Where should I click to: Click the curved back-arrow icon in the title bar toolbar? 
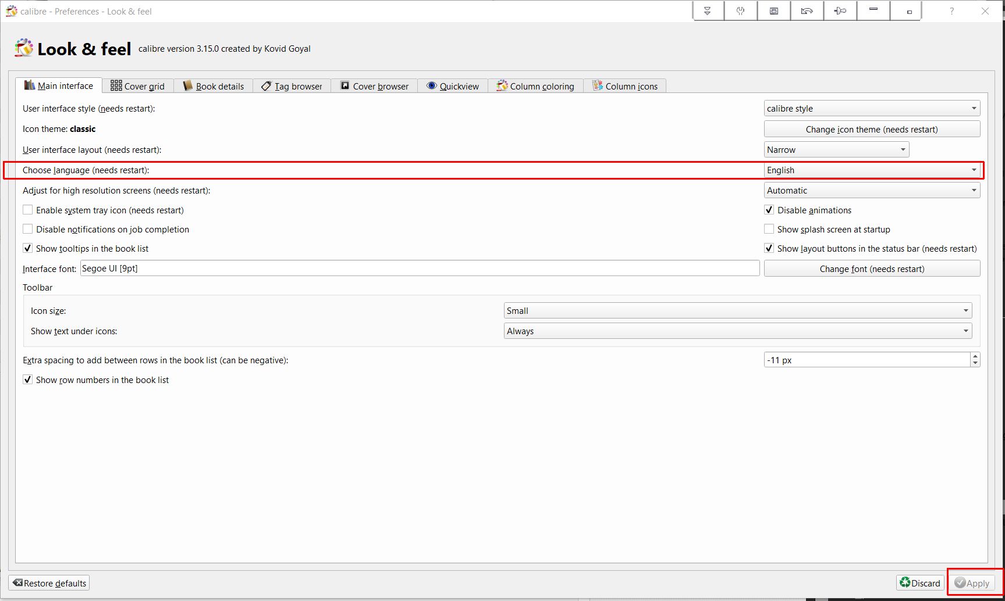[x=807, y=11]
